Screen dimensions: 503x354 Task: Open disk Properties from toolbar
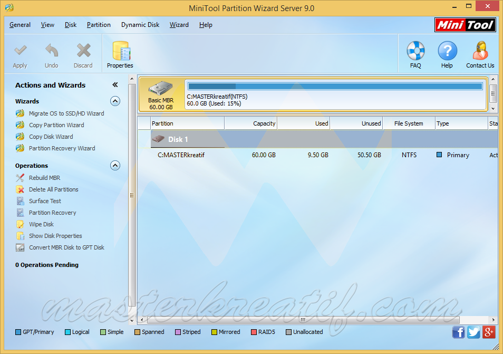click(120, 55)
